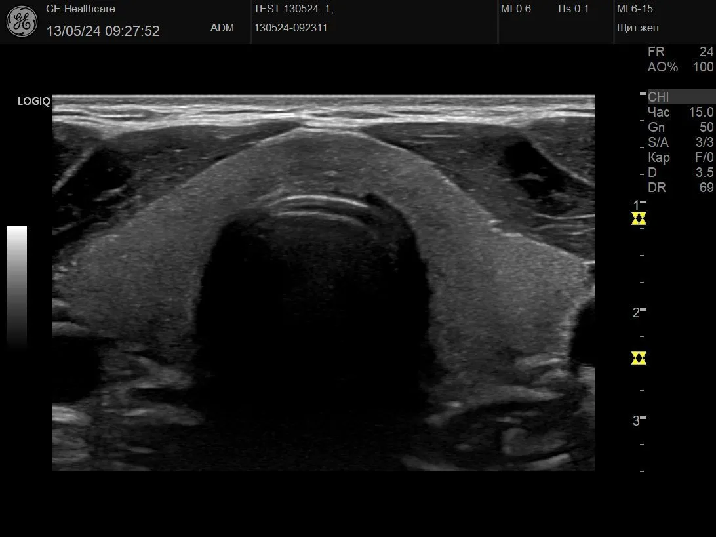Image resolution: width=716 pixels, height=537 pixels.
Task: Click the LOGIQ label beside the image
Action: [x=33, y=102]
